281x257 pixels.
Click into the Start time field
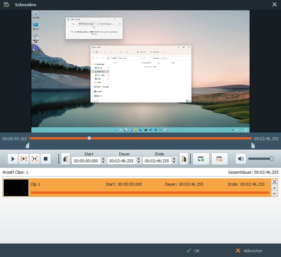86,161
